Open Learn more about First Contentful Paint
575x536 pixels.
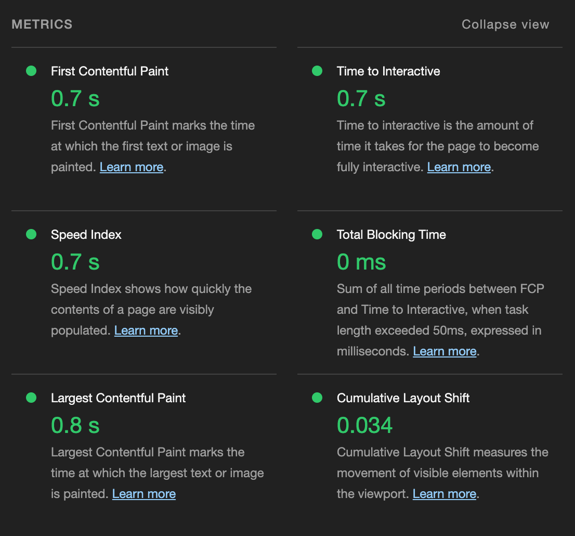coord(131,167)
